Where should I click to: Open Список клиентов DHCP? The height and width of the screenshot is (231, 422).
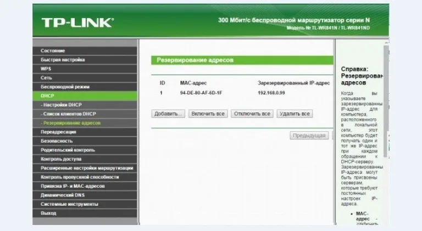pyautogui.click(x=85, y=114)
